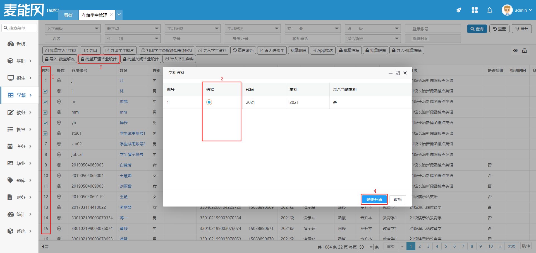The width and height of the screenshot is (536, 253).
Task: Collapse the sidebar using the bottom-left menu icon
Action: click(45, 247)
